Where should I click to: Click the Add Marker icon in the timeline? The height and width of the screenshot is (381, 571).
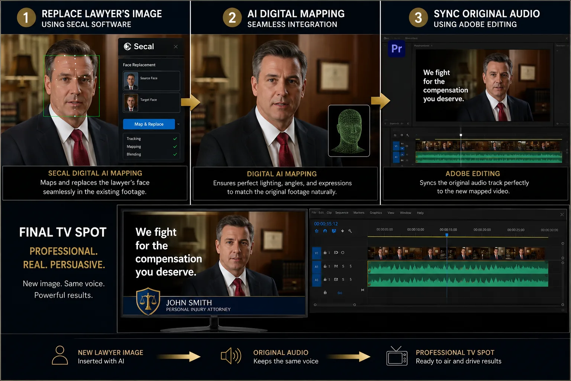tap(342, 231)
